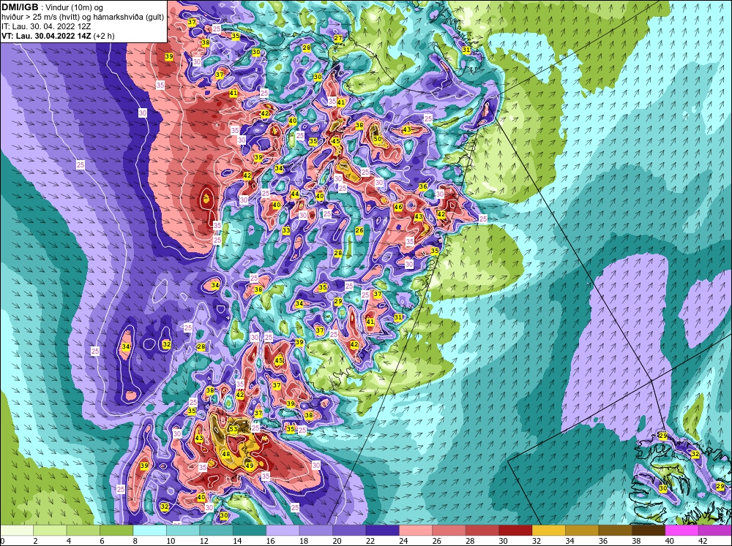Select the 20–22 m/s violet legend swatch
Screen dimensions: 732x546
point(349,531)
